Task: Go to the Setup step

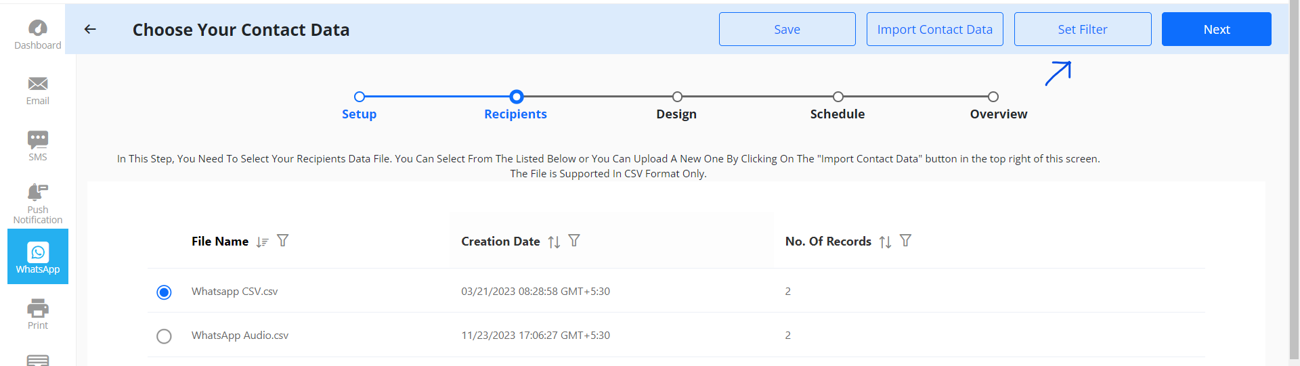Action: pyautogui.click(x=359, y=114)
